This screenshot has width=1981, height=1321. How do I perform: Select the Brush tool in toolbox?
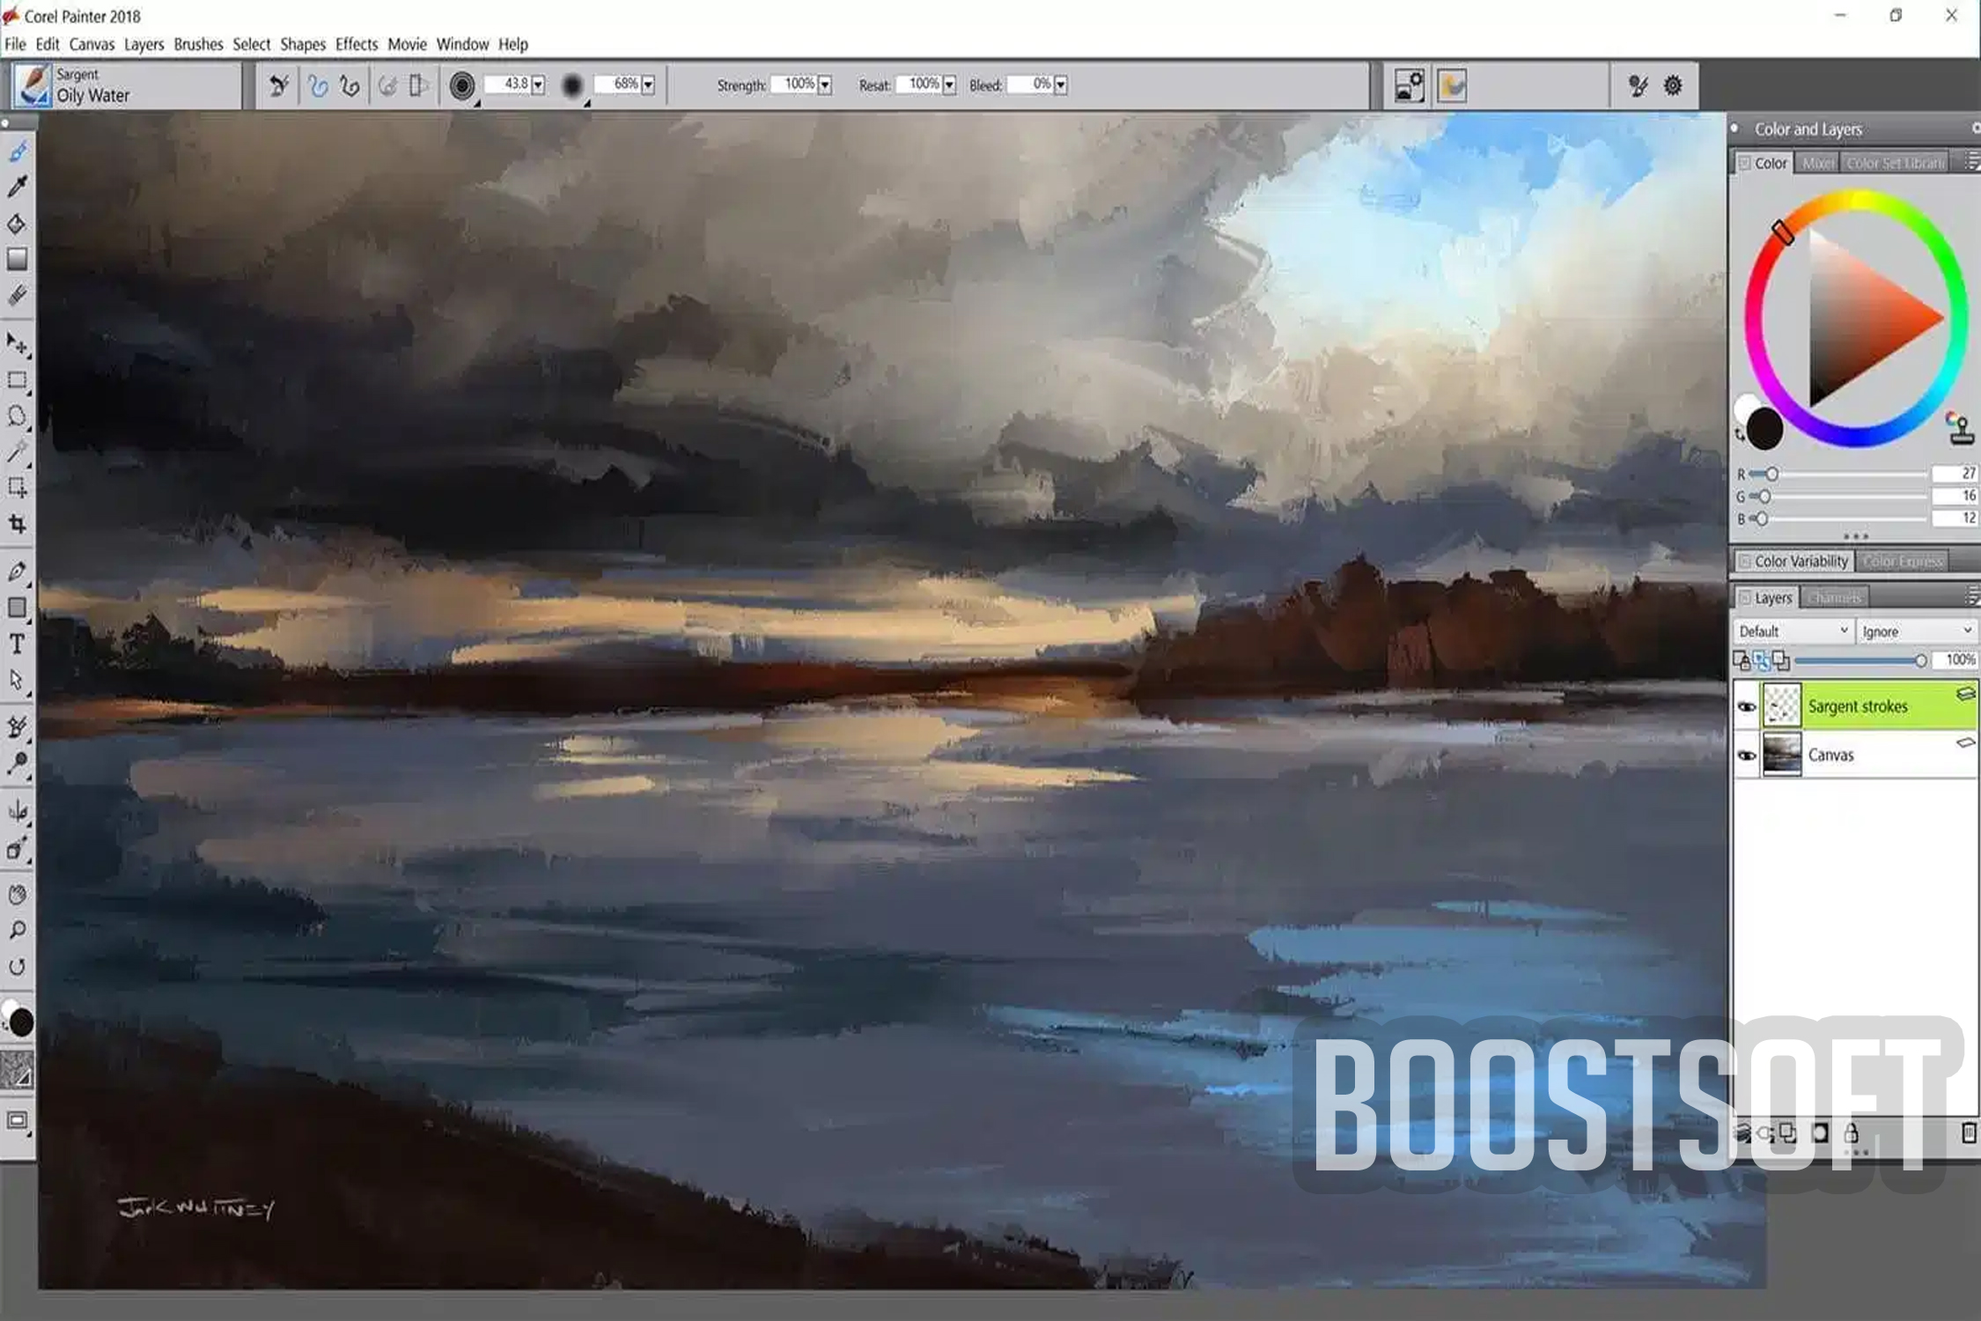[18, 151]
